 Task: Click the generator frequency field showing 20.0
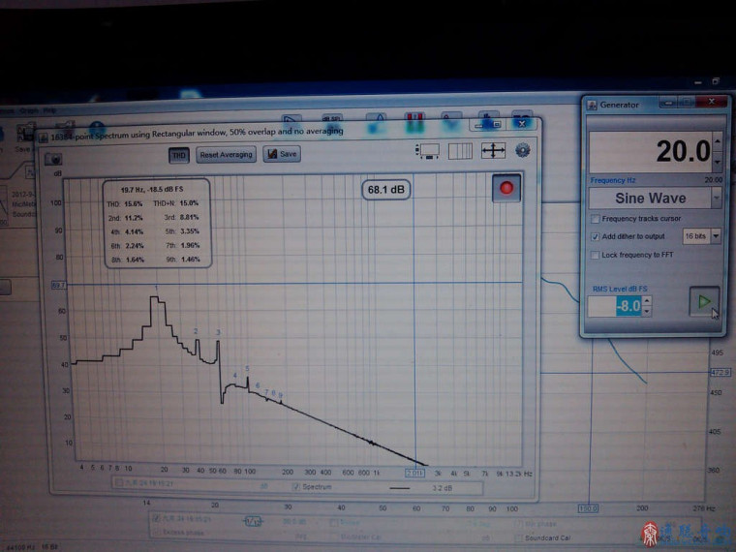point(651,152)
